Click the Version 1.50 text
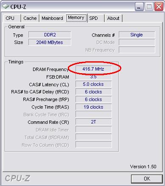Screen dimensions: 165x186 coord(143,167)
